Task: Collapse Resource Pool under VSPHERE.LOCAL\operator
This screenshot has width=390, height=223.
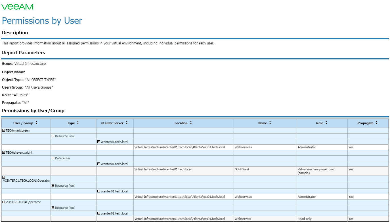Action: [x=53, y=207]
